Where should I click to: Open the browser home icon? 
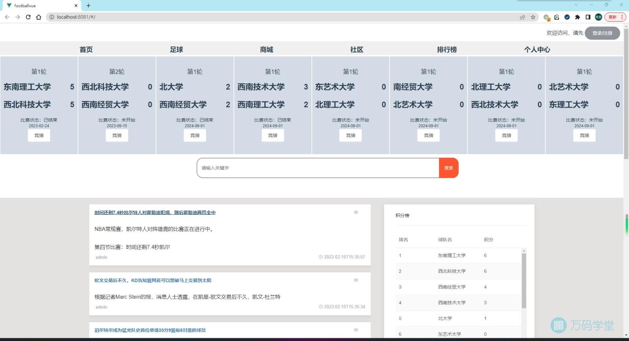tap(39, 17)
